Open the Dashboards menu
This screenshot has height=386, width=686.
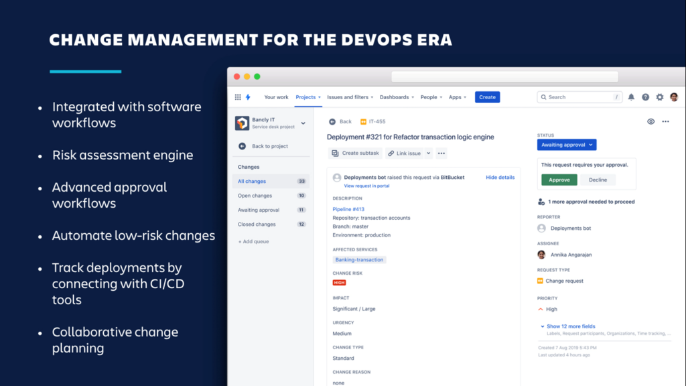397,97
